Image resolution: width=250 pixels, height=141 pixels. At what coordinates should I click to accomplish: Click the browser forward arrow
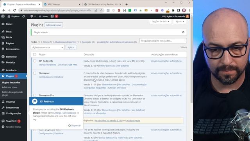tap(9, 11)
